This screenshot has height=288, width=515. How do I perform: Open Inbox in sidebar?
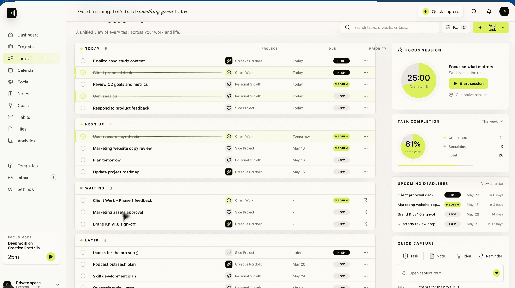(x=32, y=178)
